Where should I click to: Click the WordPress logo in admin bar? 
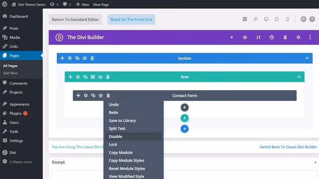coord(5,4)
